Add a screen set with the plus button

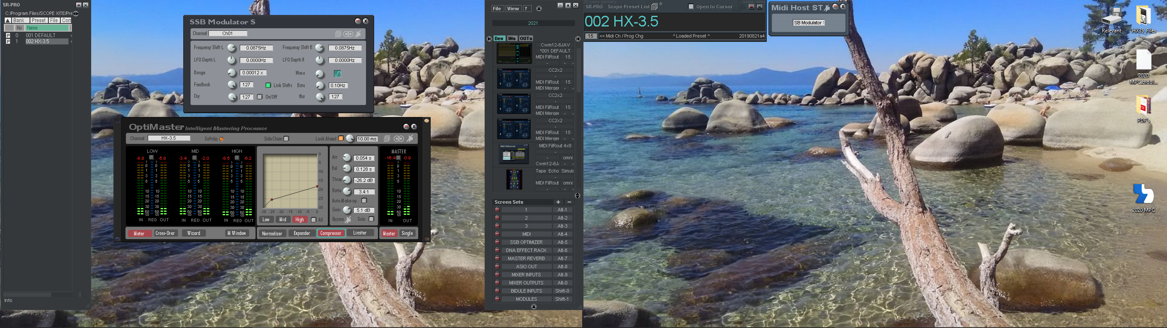558,202
